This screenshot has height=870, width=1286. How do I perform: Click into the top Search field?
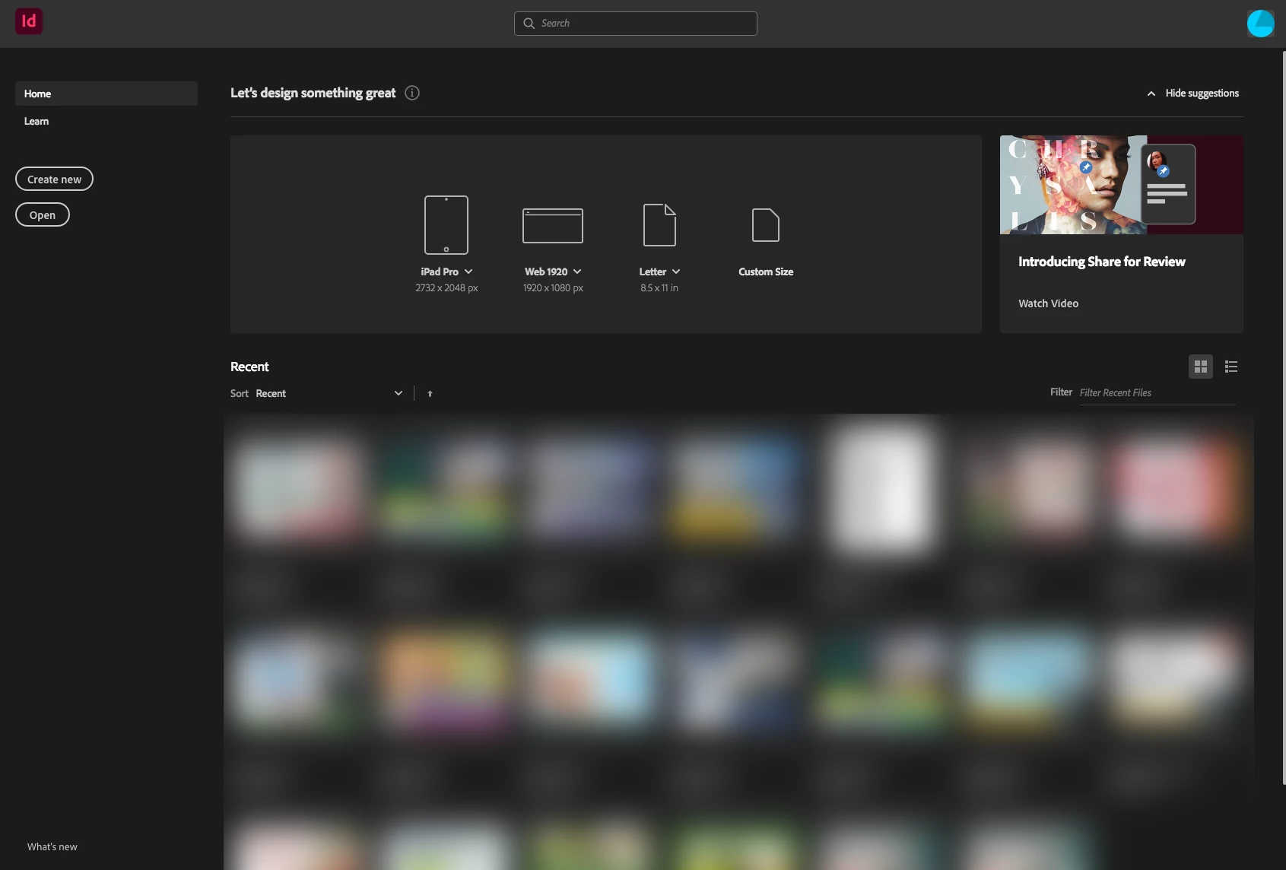click(x=636, y=24)
